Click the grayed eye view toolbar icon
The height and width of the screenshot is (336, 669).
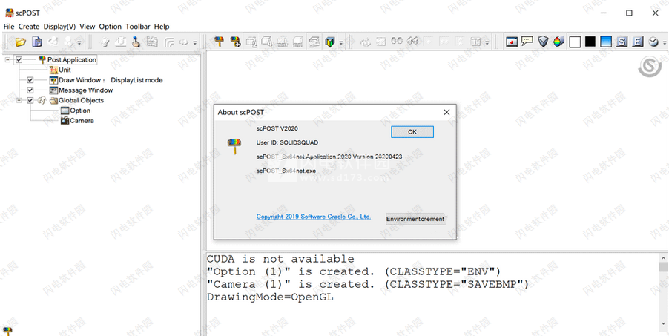(365, 42)
